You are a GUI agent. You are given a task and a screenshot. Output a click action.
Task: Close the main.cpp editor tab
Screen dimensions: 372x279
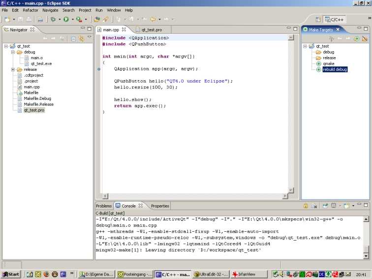[x=124, y=30]
